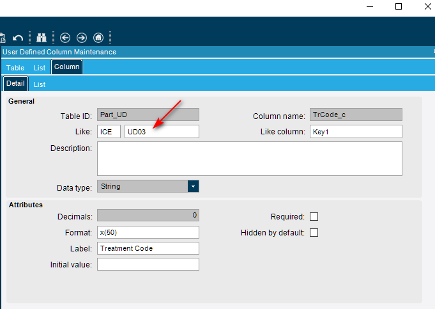Click the Undo toolbar icon
The width and height of the screenshot is (435, 309).
[x=18, y=38]
